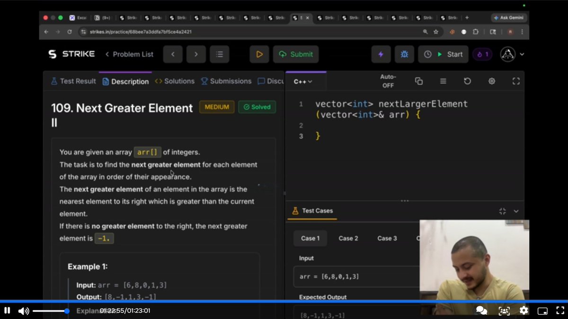Viewport: 568px width, 319px height.
Task: Open video player settings gear
Action: [x=524, y=310]
